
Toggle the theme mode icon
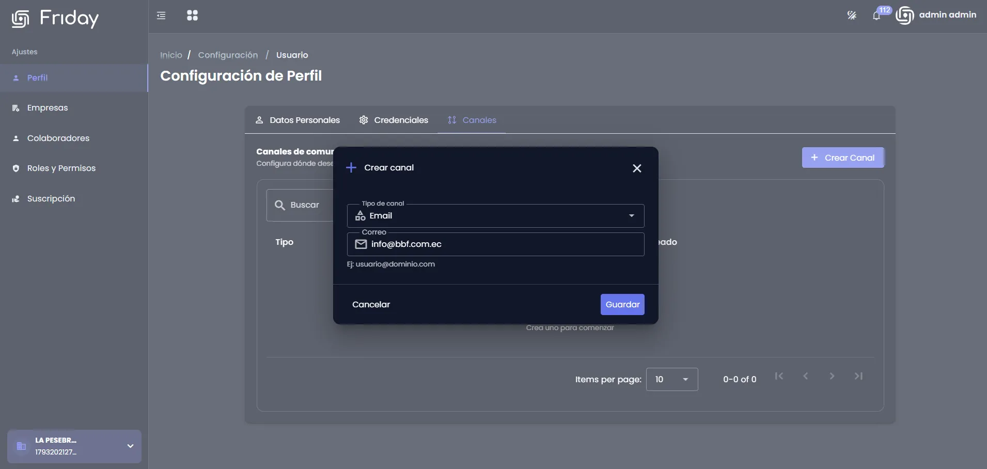852,15
